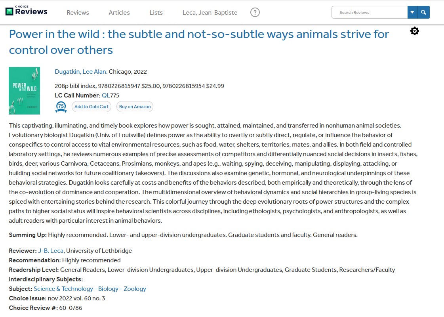The height and width of the screenshot is (317, 444).
Task: Click the Power in the Wild cover thumbnail
Action: (25, 91)
